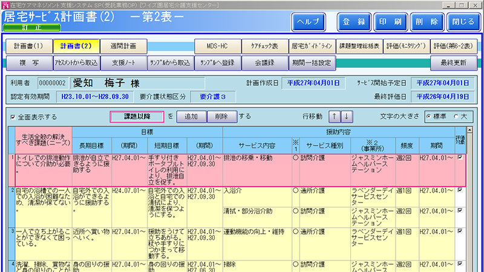Click the 印刷 print button
This screenshot has width=484, height=272.
point(390,22)
